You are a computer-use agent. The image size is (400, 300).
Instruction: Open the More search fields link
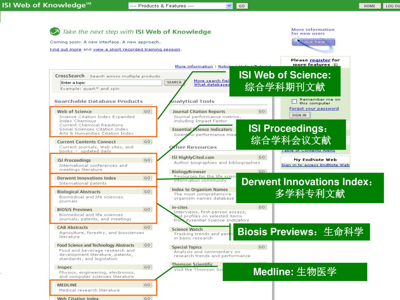[x=211, y=80]
